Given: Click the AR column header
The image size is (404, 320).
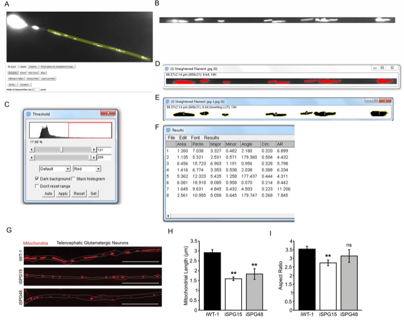Looking at the screenshot, I should [285, 144].
